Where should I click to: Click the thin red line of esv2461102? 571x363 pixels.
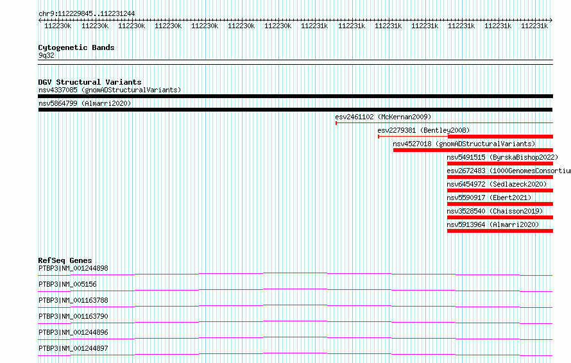(444, 123)
